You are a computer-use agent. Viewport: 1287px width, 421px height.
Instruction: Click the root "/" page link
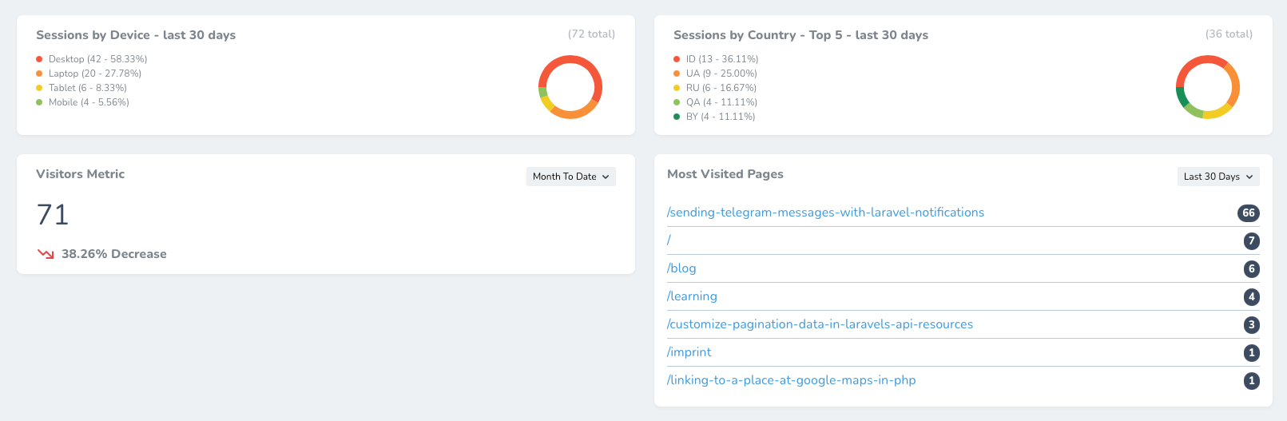pyautogui.click(x=669, y=240)
